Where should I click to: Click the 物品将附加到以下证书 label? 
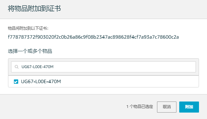tap(28, 28)
